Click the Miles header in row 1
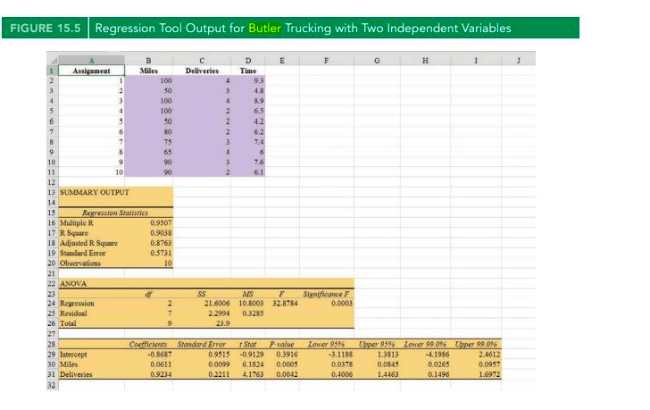This screenshot has width=650, height=410. coord(148,71)
